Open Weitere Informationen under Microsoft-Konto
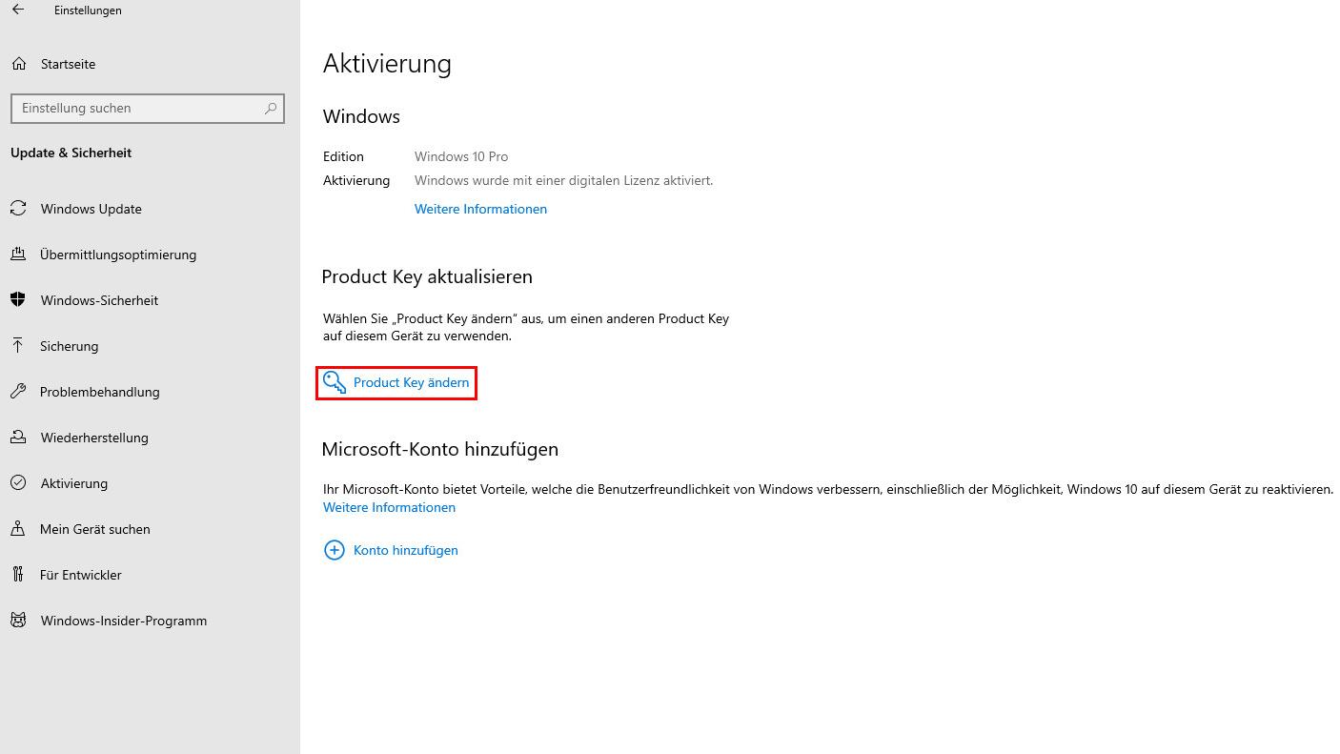Screen dimensions: 1340x754 pos(389,507)
